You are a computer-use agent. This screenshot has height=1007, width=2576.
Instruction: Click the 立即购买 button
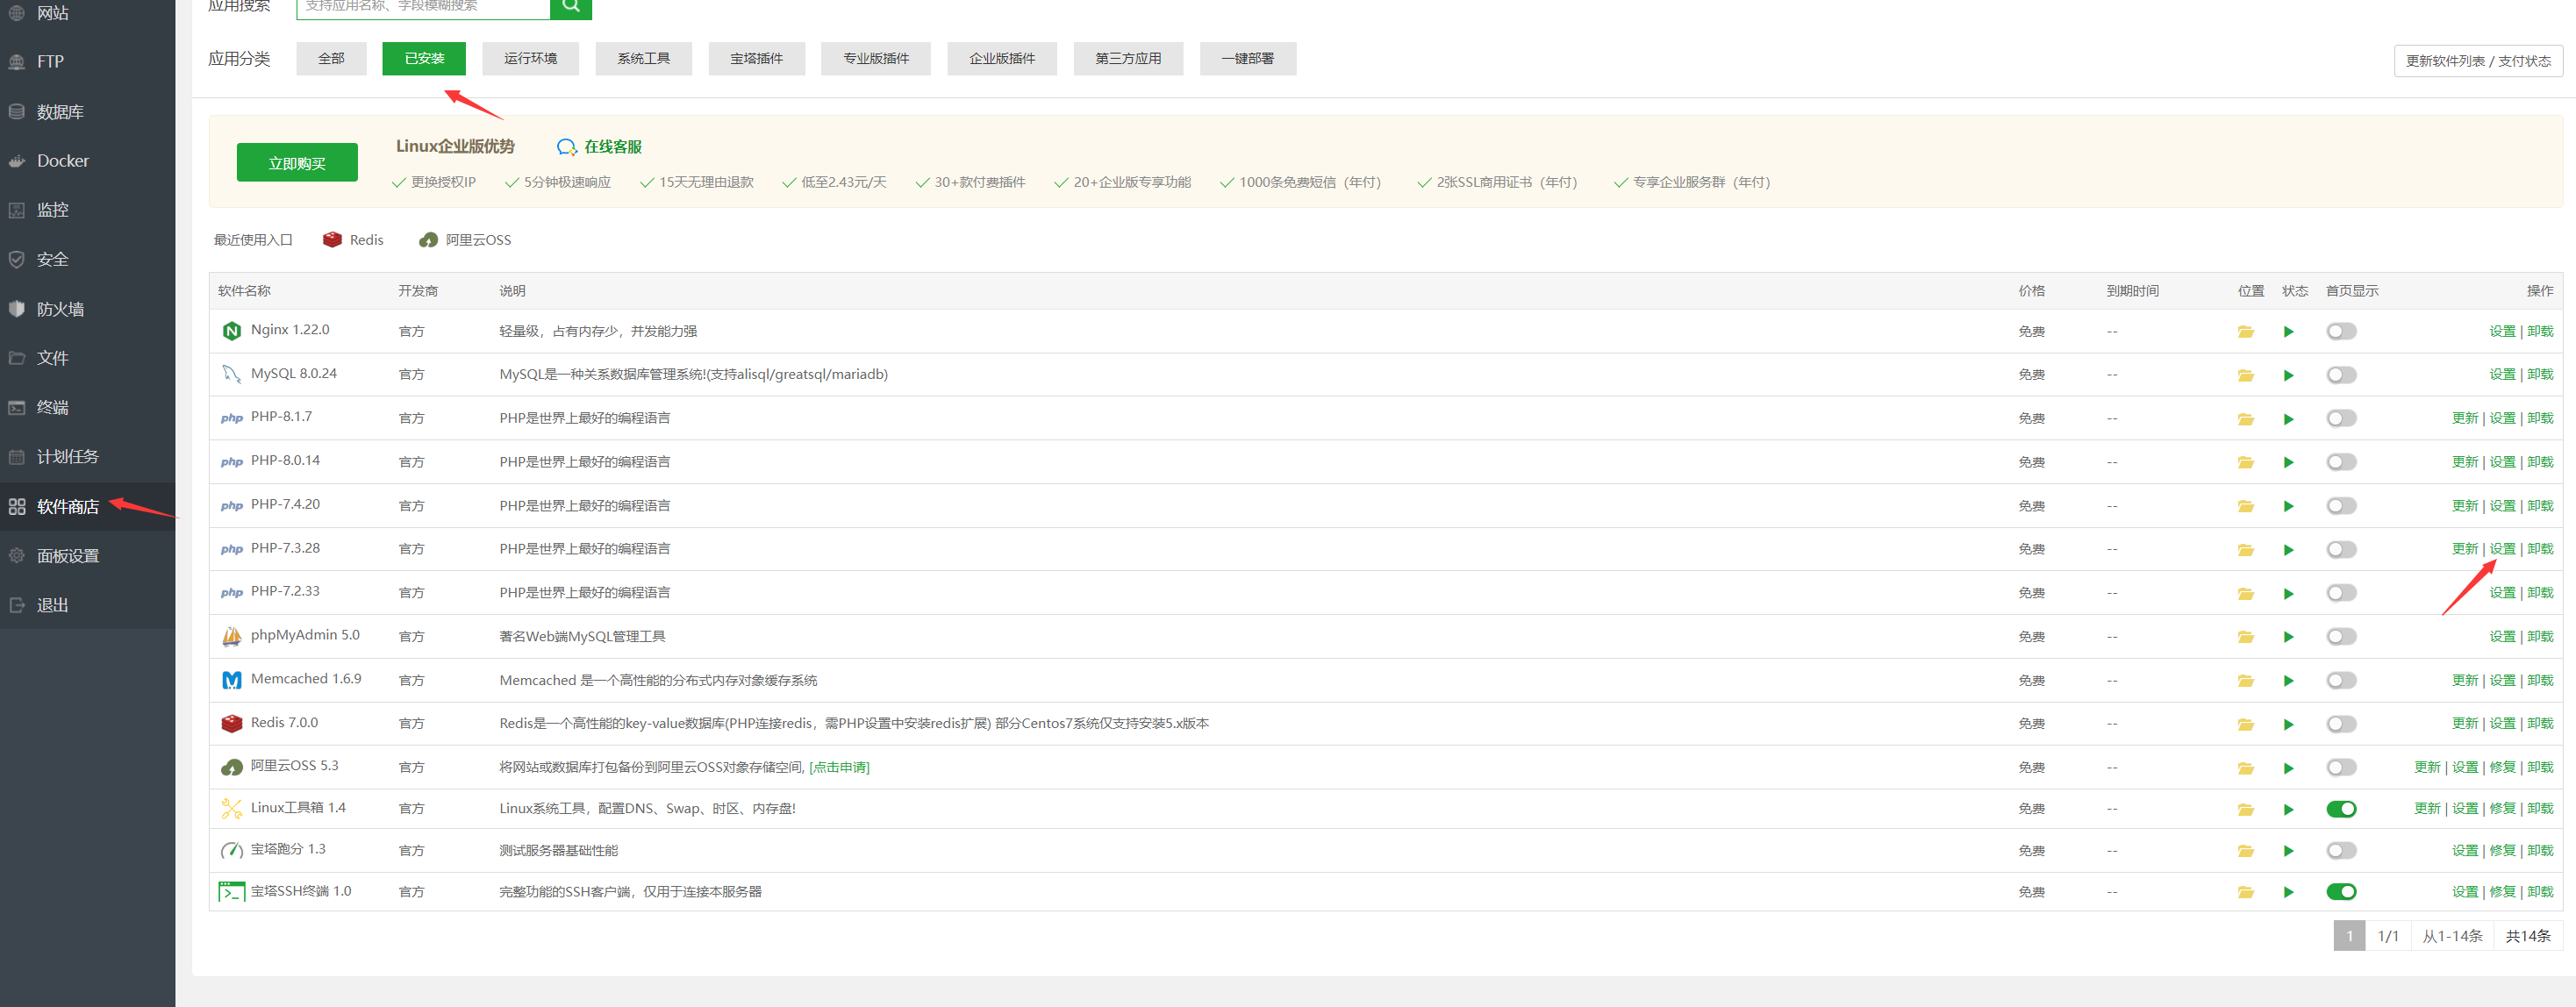(x=297, y=163)
